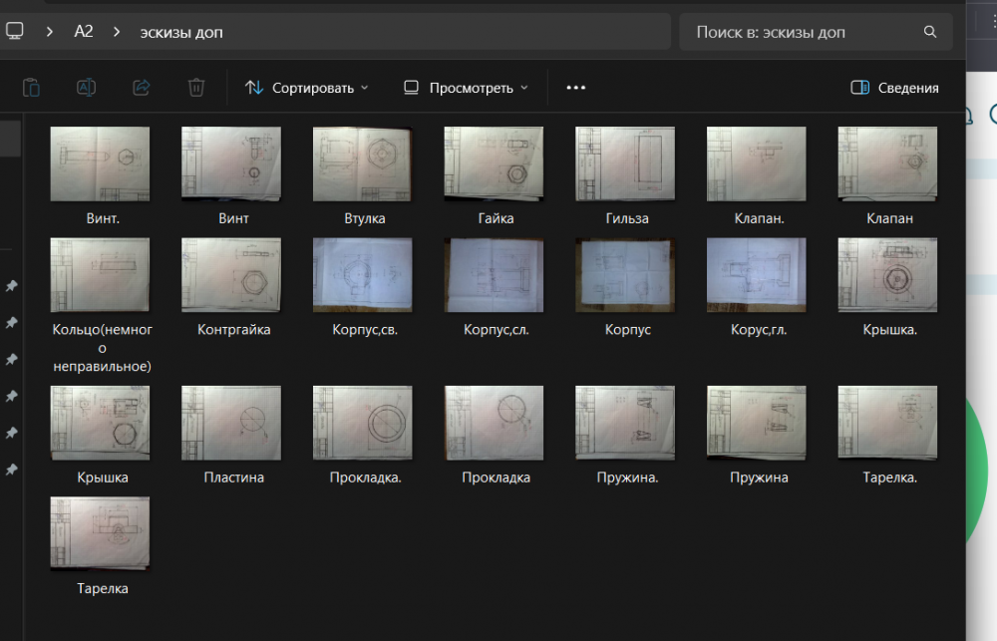Select the Кольцо(немного неправильное) file
The width and height of the screenshot is (997, 641).
tap(100, 275)
